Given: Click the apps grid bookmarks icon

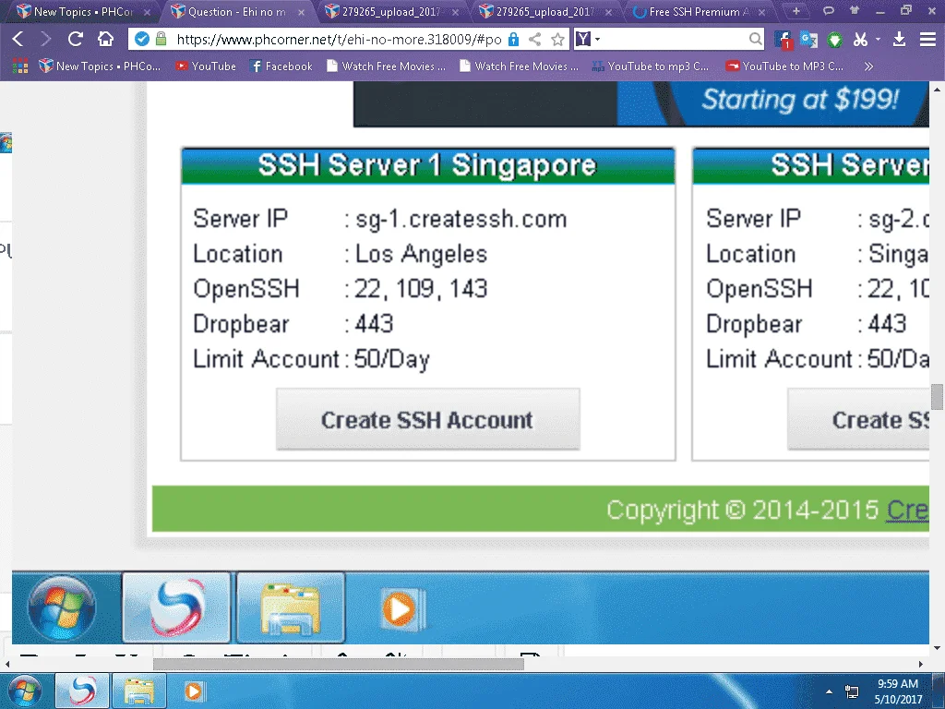Looking at the screenshot, I should (x=20, y=66).
